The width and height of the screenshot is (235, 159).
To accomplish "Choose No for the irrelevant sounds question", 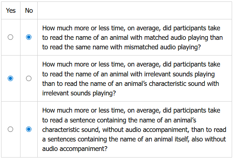I will click(x=29, y=79).
